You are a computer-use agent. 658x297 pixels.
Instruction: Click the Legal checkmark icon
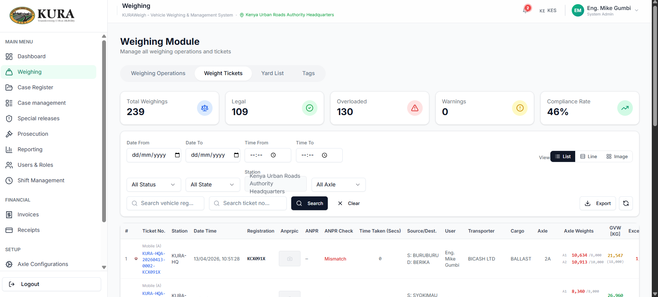click(x=310, y=108)
